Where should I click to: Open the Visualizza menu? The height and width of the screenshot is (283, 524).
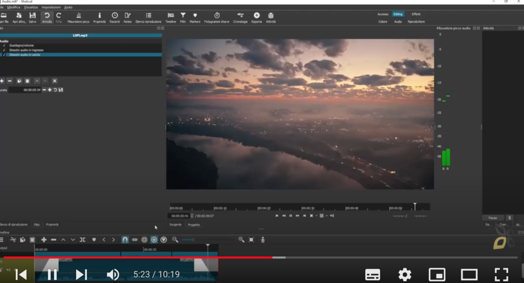[x=31, y=7]
